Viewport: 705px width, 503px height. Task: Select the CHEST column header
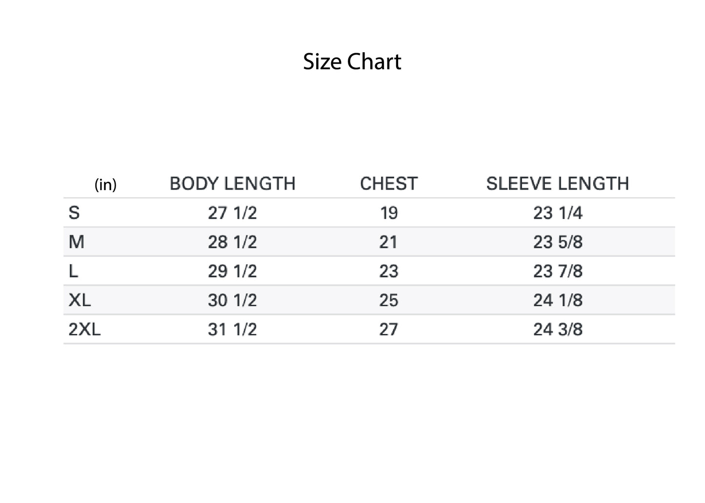coord(388,184)
